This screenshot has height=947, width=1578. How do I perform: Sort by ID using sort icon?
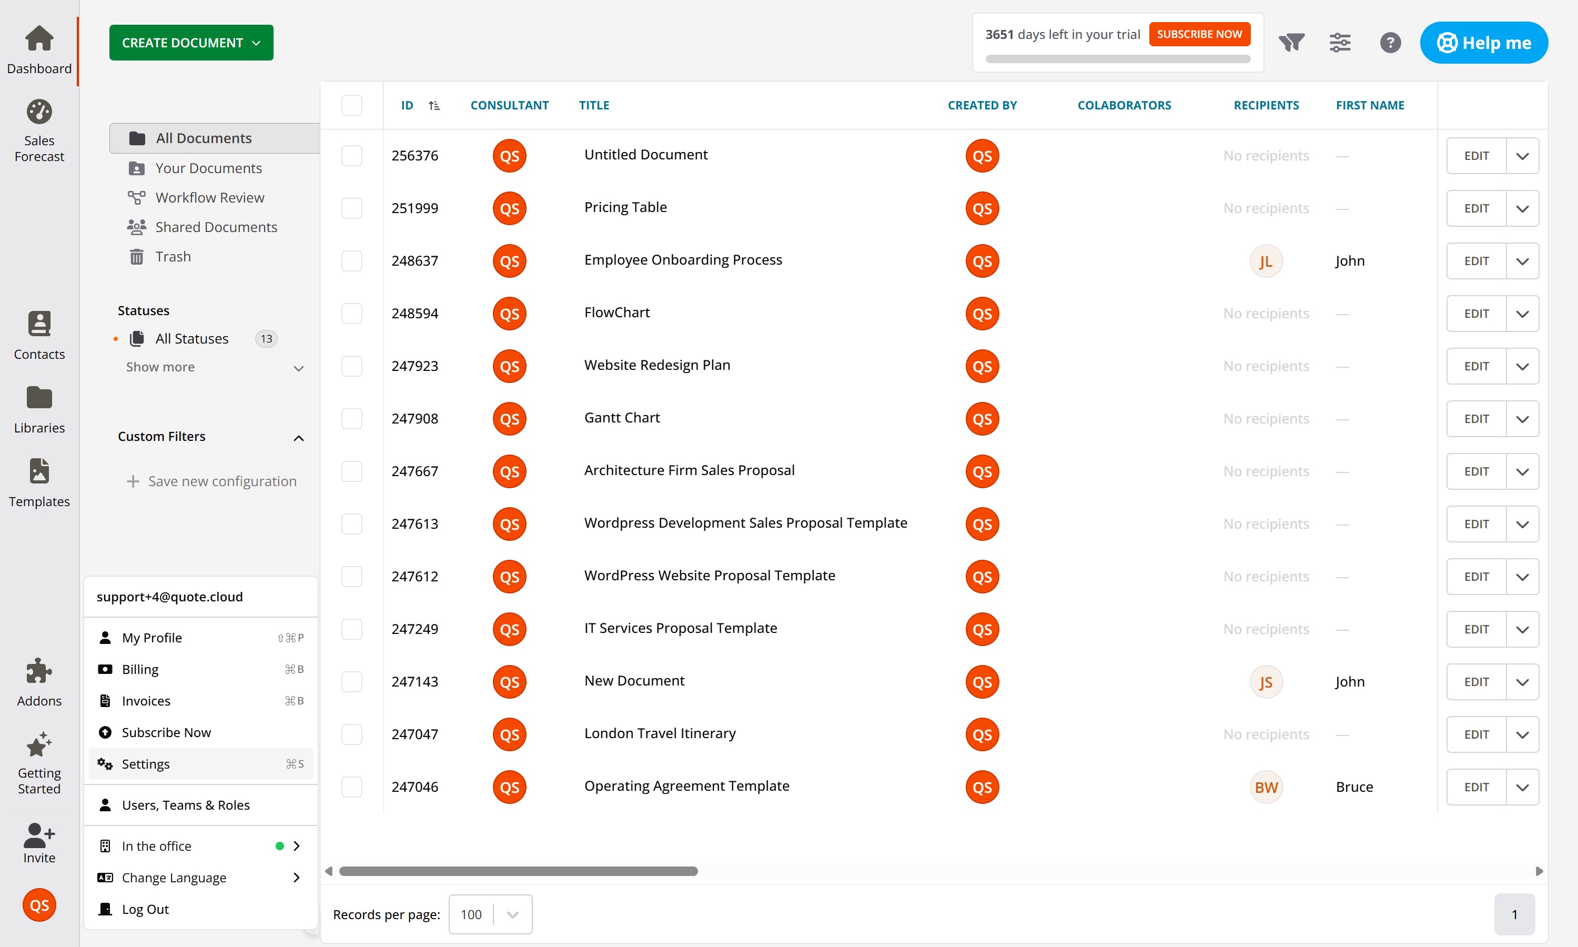pos(434,105)
